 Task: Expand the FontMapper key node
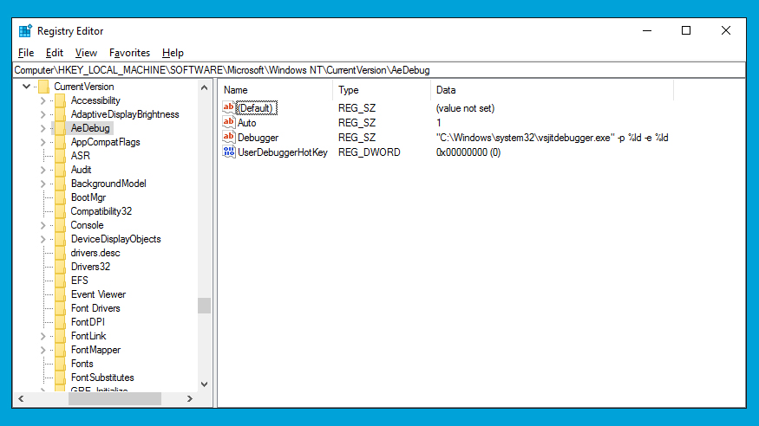click(42, 350)
